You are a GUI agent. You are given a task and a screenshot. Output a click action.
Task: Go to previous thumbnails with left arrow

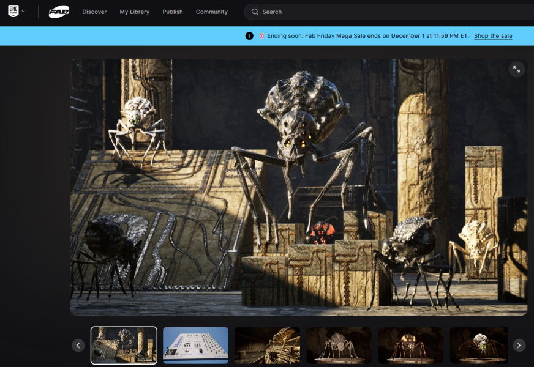click(78, 346)
